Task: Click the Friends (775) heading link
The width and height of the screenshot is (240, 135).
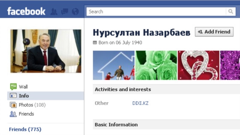Action: click(x=25, y=129)
